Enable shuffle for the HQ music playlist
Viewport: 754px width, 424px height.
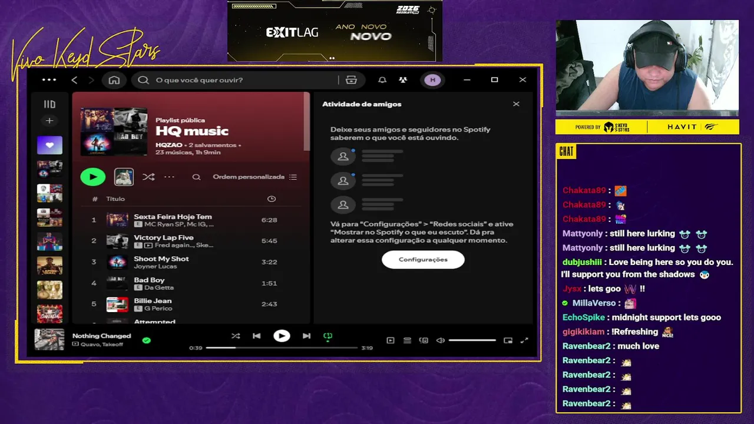click(x=148, y=177)
